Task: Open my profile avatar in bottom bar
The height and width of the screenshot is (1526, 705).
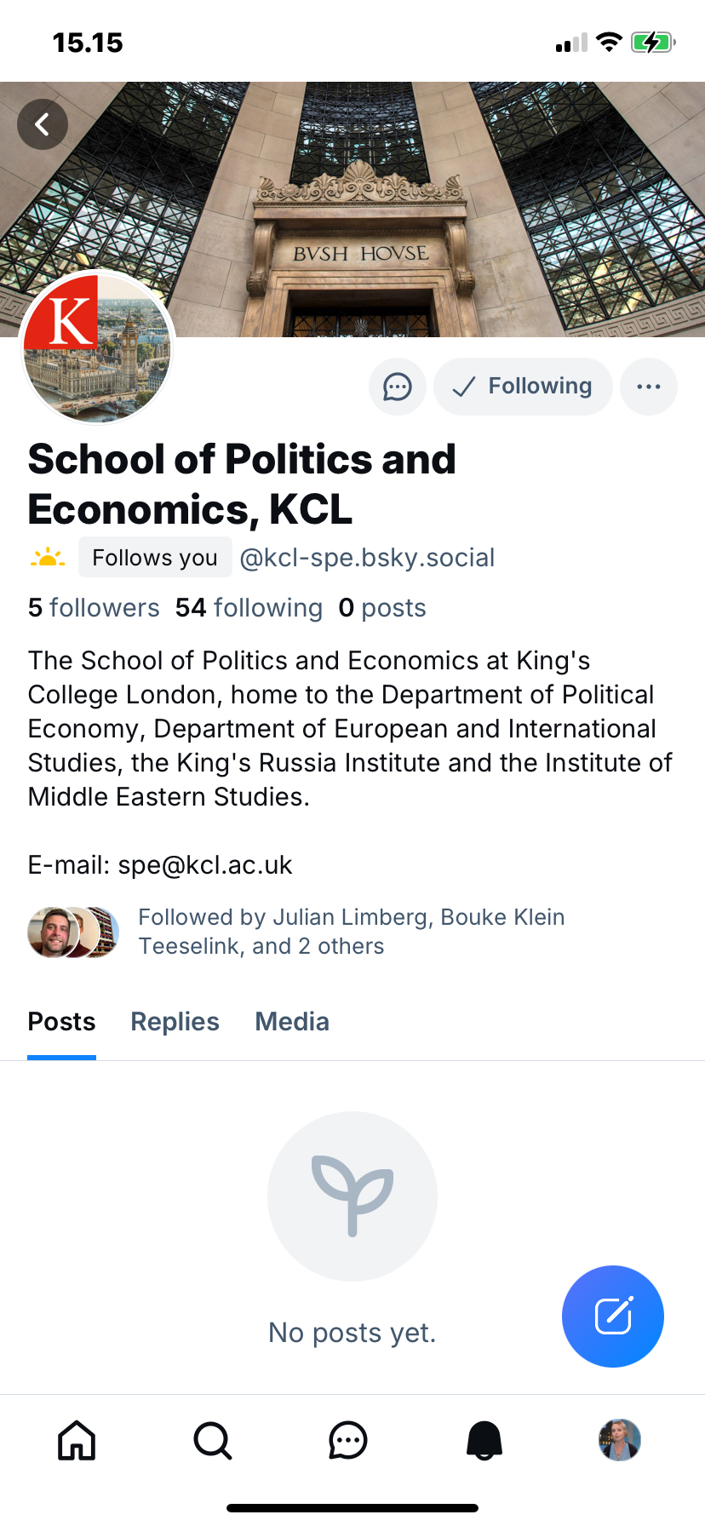Action: coord(620,1440)
